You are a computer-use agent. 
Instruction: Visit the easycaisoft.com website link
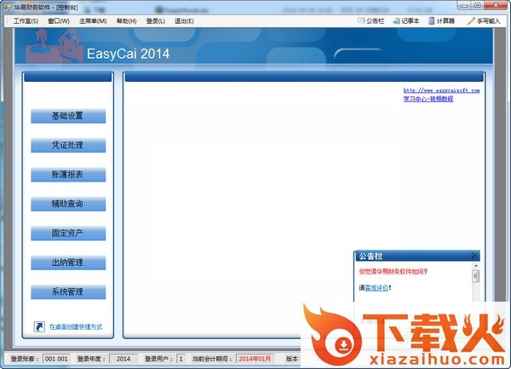441,90
